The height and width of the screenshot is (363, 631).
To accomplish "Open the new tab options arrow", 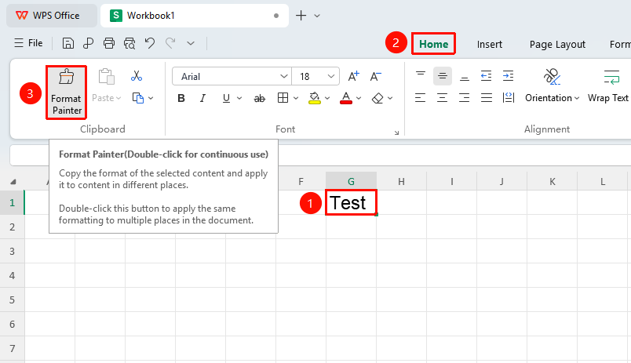I will pos(317,16).
